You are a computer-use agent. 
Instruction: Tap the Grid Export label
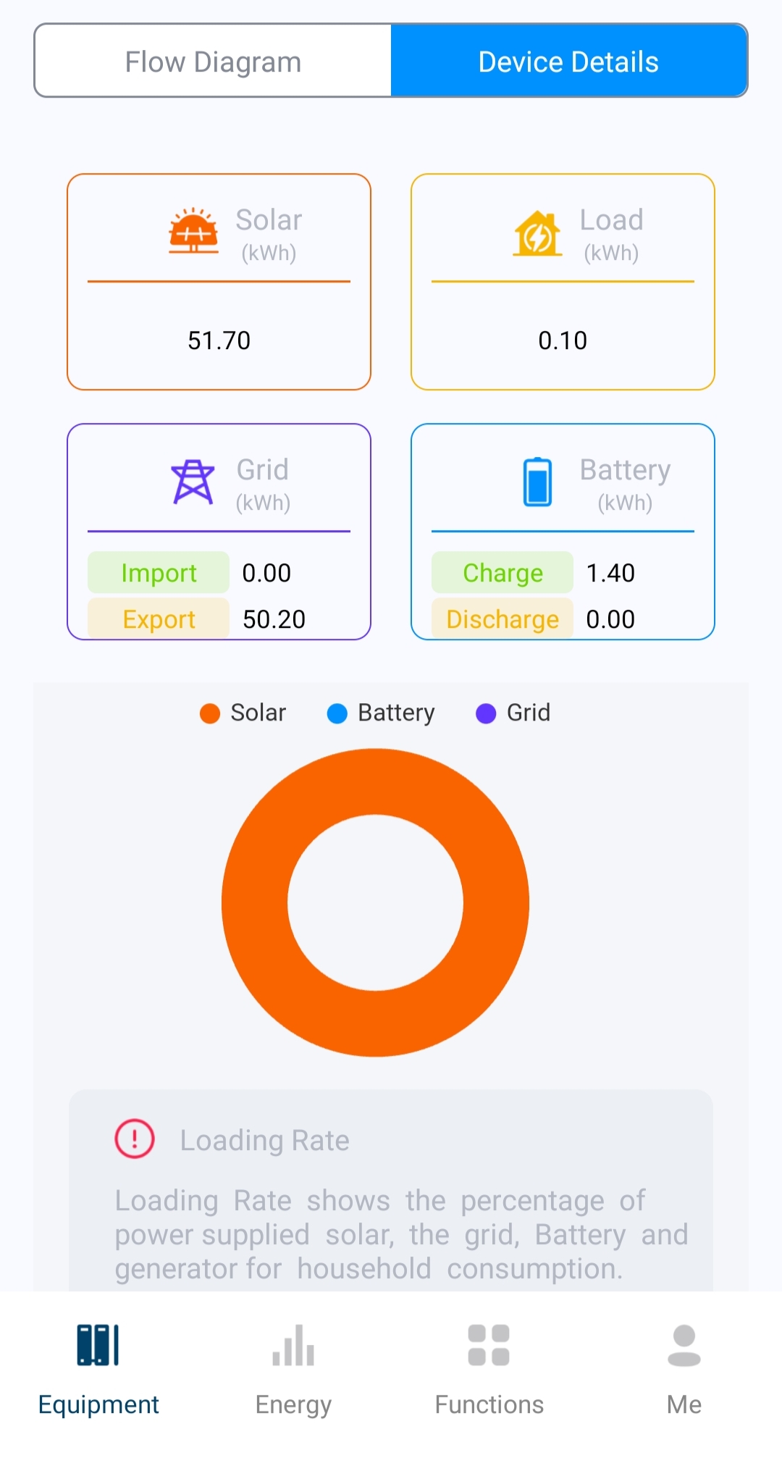point(159,619)
